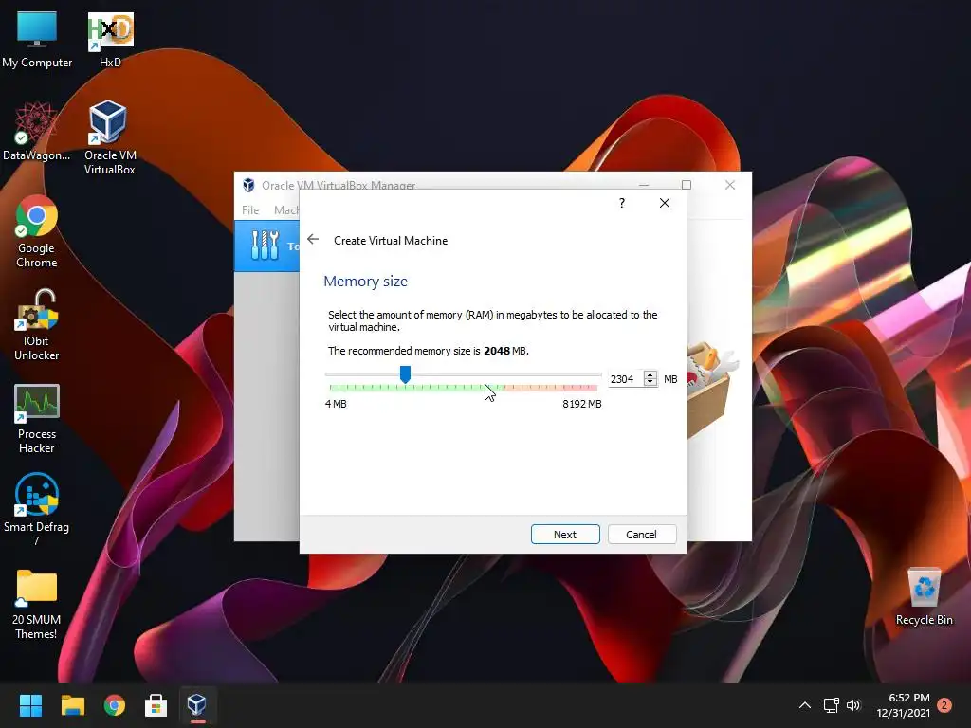Screen dimensions: 971x728
Task: Select Google Chrome desktop icon
Action: [37, 231]
